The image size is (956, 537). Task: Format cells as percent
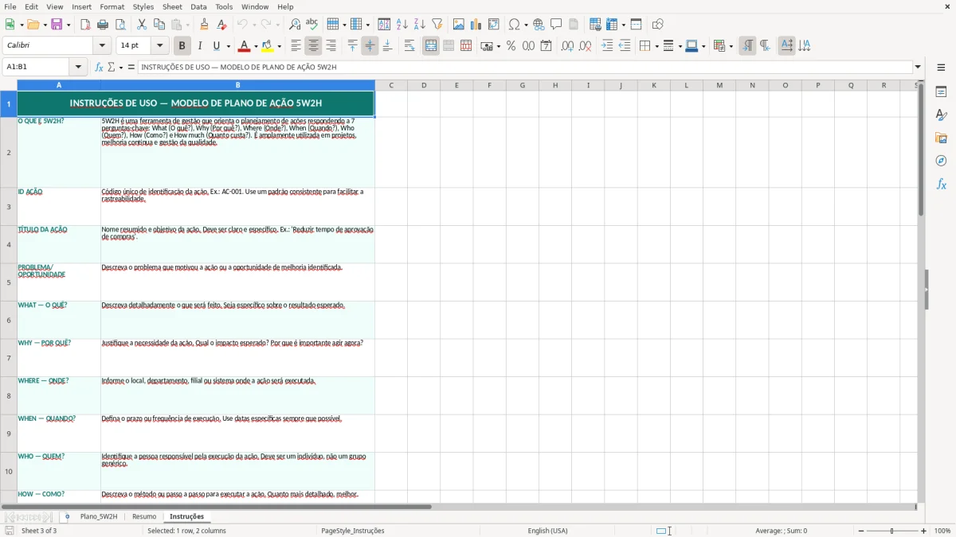[511, 46]
